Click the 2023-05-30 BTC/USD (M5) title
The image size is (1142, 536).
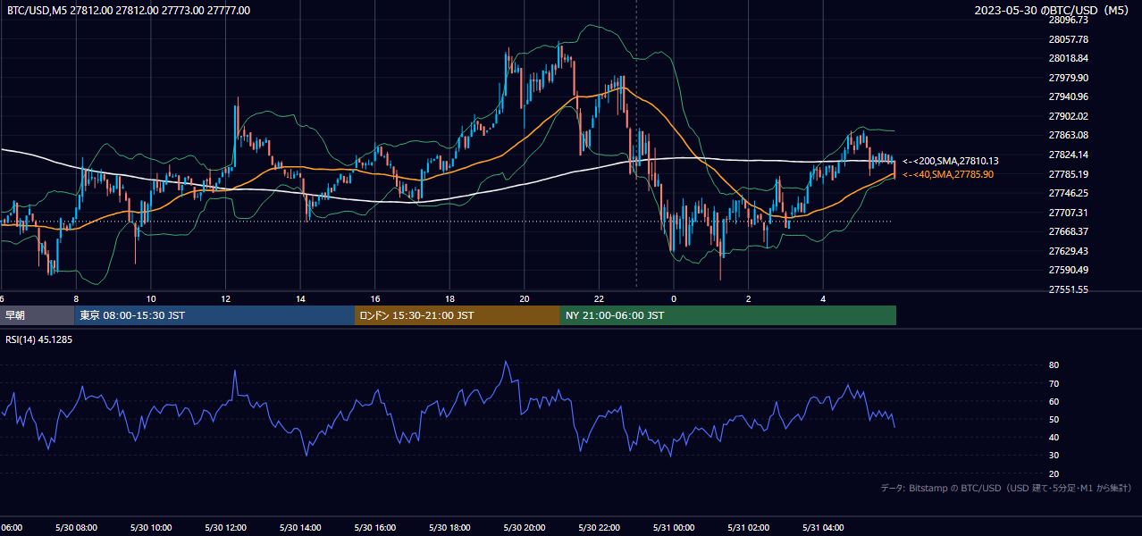[x=1052, y=11]
